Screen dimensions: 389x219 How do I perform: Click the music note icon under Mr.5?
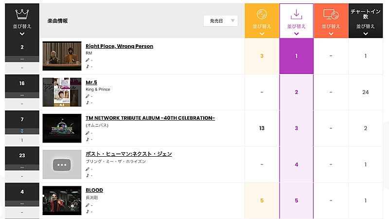point(88,103)
